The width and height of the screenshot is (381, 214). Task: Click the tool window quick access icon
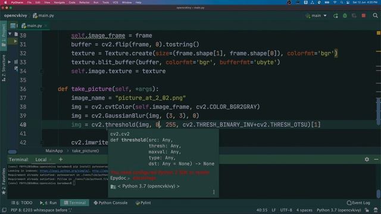(4, 210)
